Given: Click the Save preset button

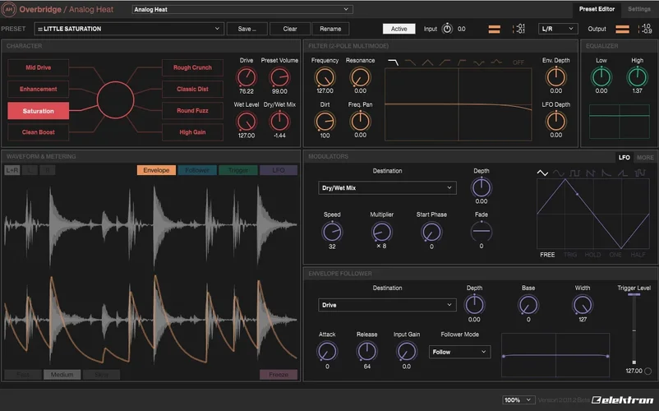Looking at the screenshot, I should [x=247, y=29].
